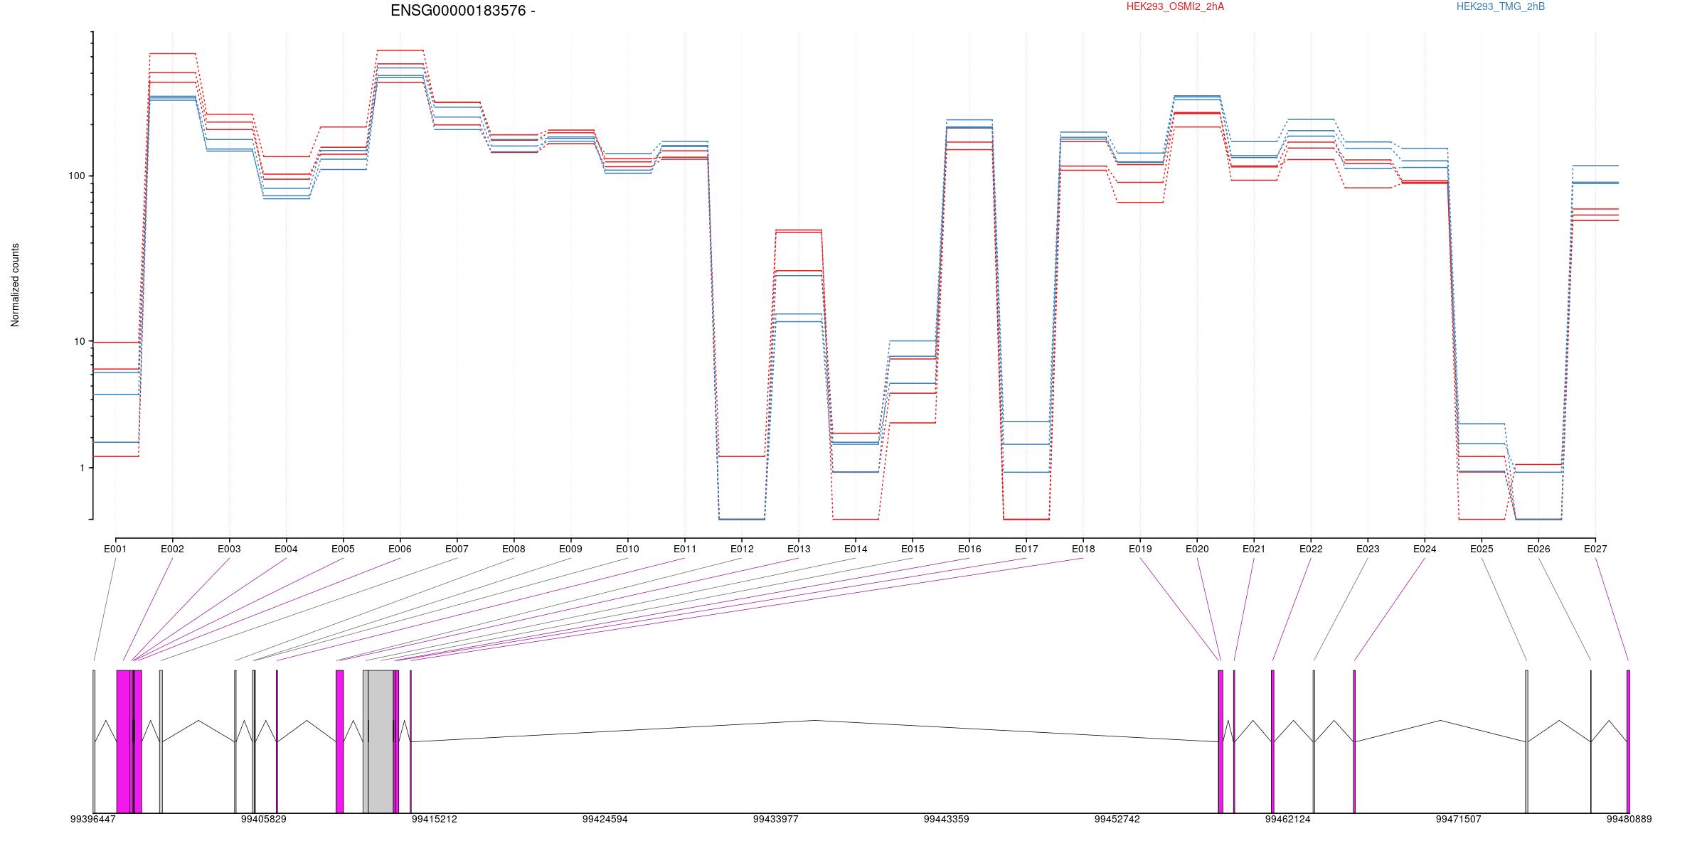Click genomic coordinate 99480889
The width and height of the screenshot is (1707, 853).
point(1629,819)
